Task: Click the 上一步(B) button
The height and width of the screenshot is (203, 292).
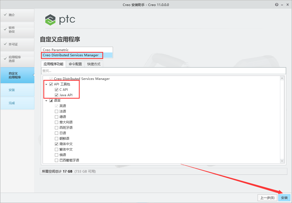Action: (267, 198)
